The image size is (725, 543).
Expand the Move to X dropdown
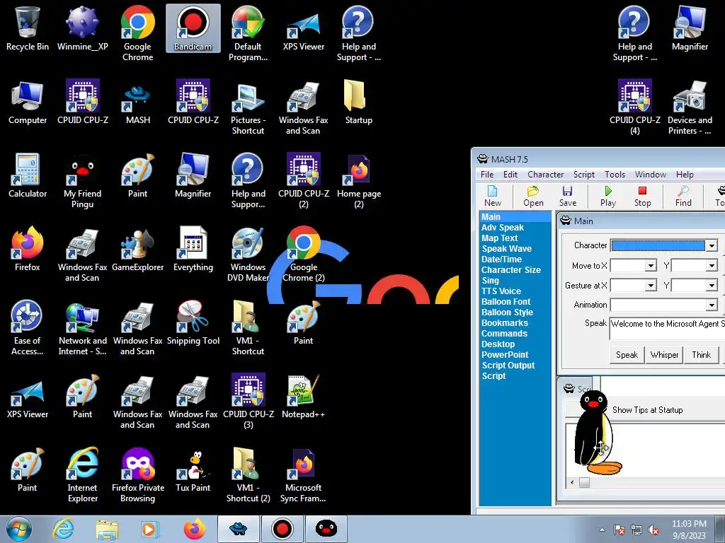point(651,266)
